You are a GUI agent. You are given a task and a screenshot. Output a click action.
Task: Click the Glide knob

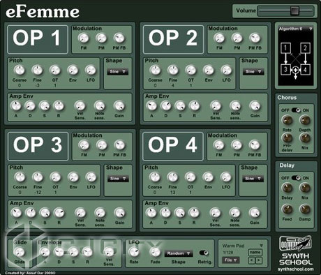20,252
